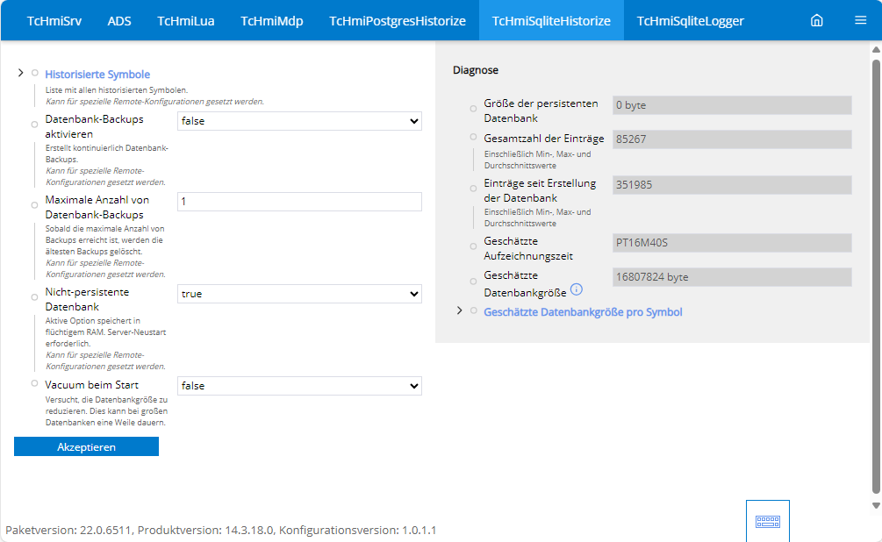Select the TcHmiSqliteHistorize tab
This screenshot has width=882, height=542.
tap(551, 21)
